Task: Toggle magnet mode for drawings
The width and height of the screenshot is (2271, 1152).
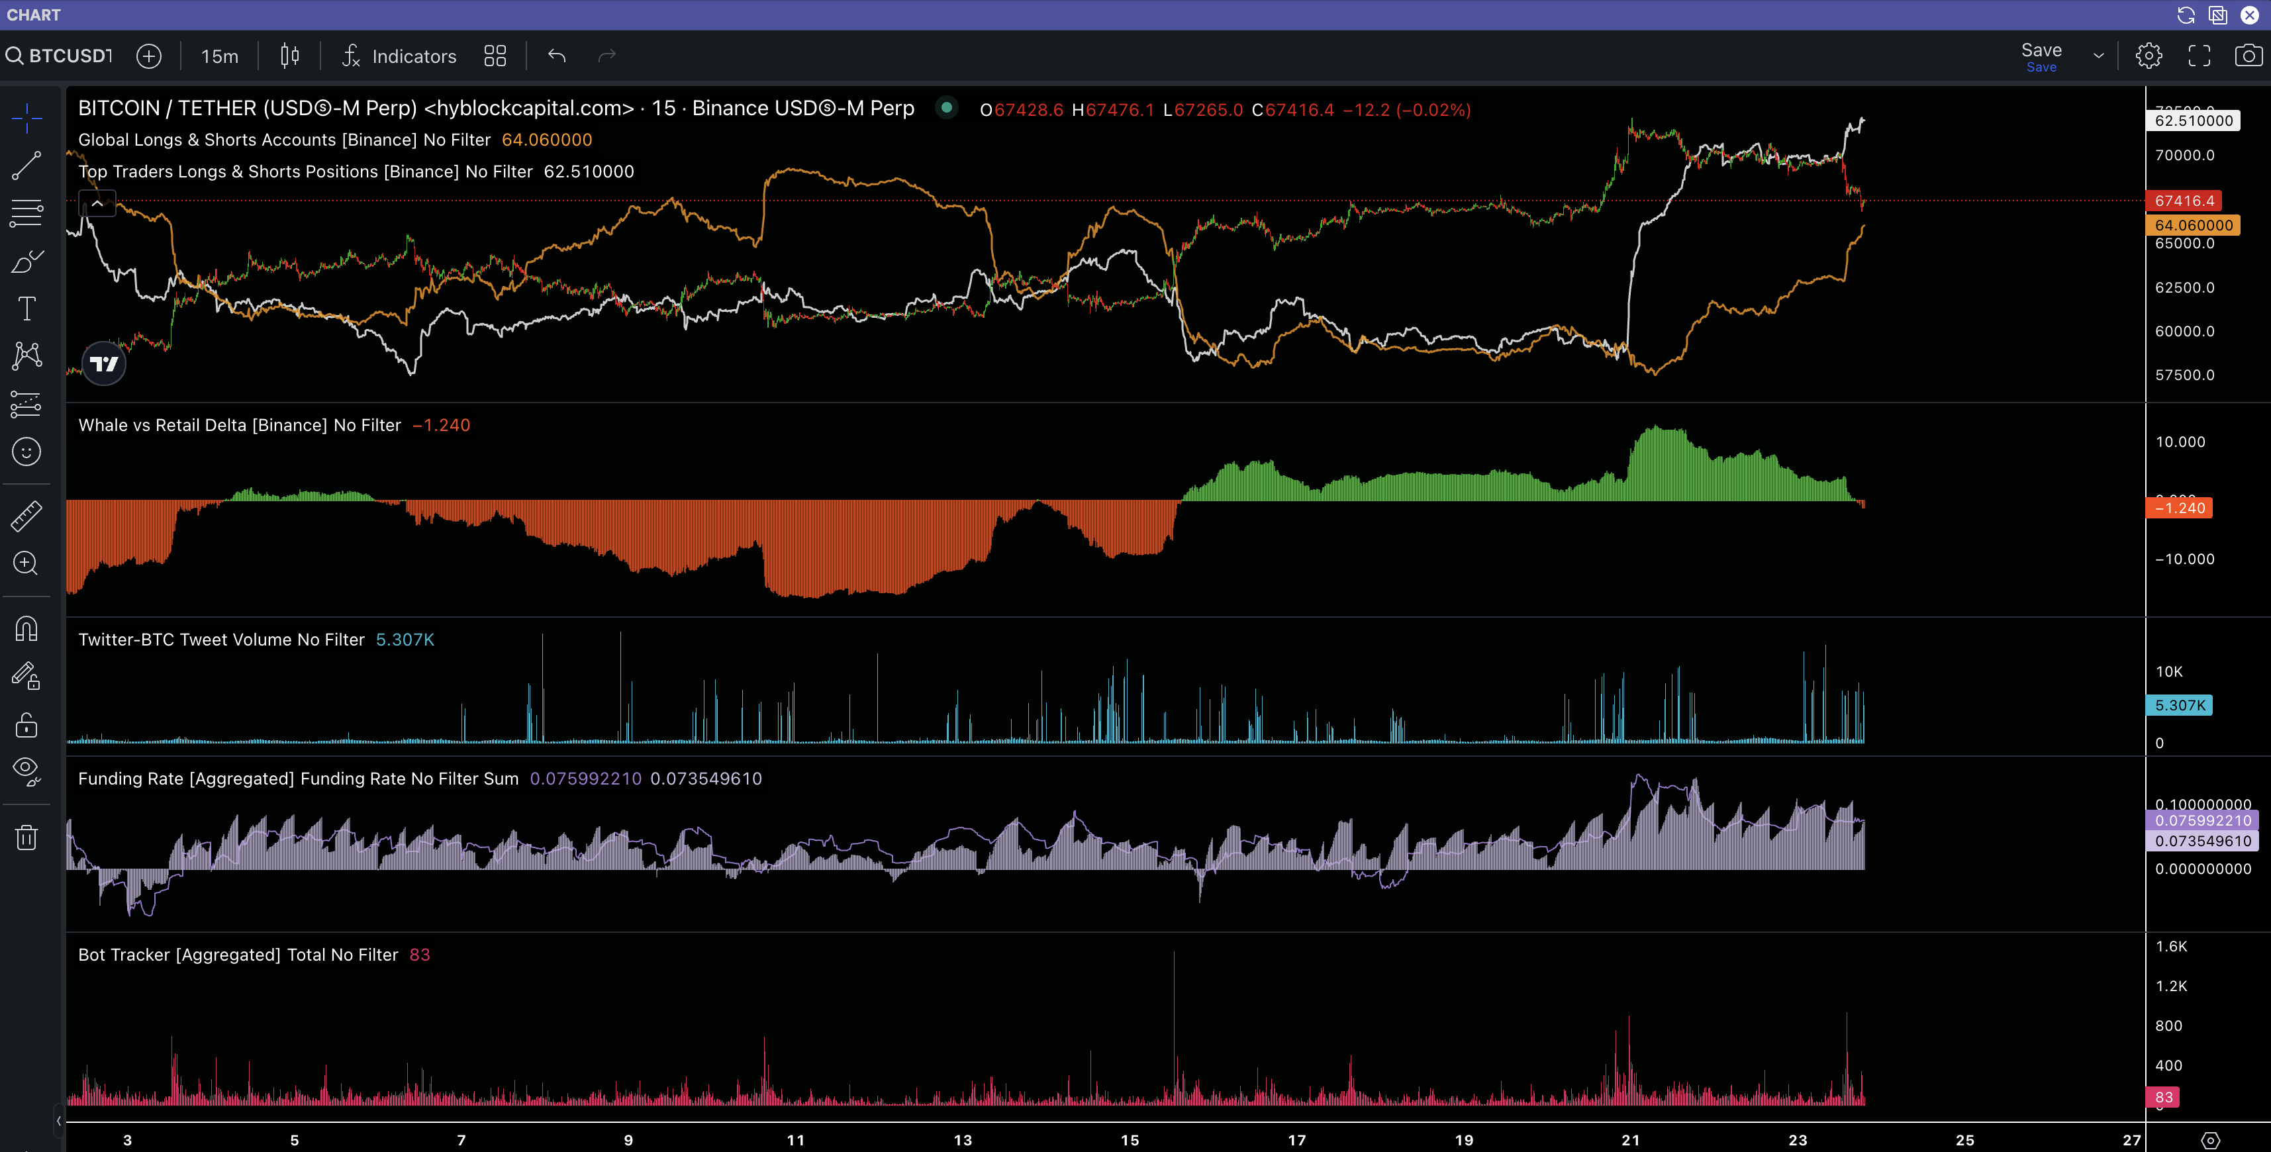Action: [x=26, y=628]
